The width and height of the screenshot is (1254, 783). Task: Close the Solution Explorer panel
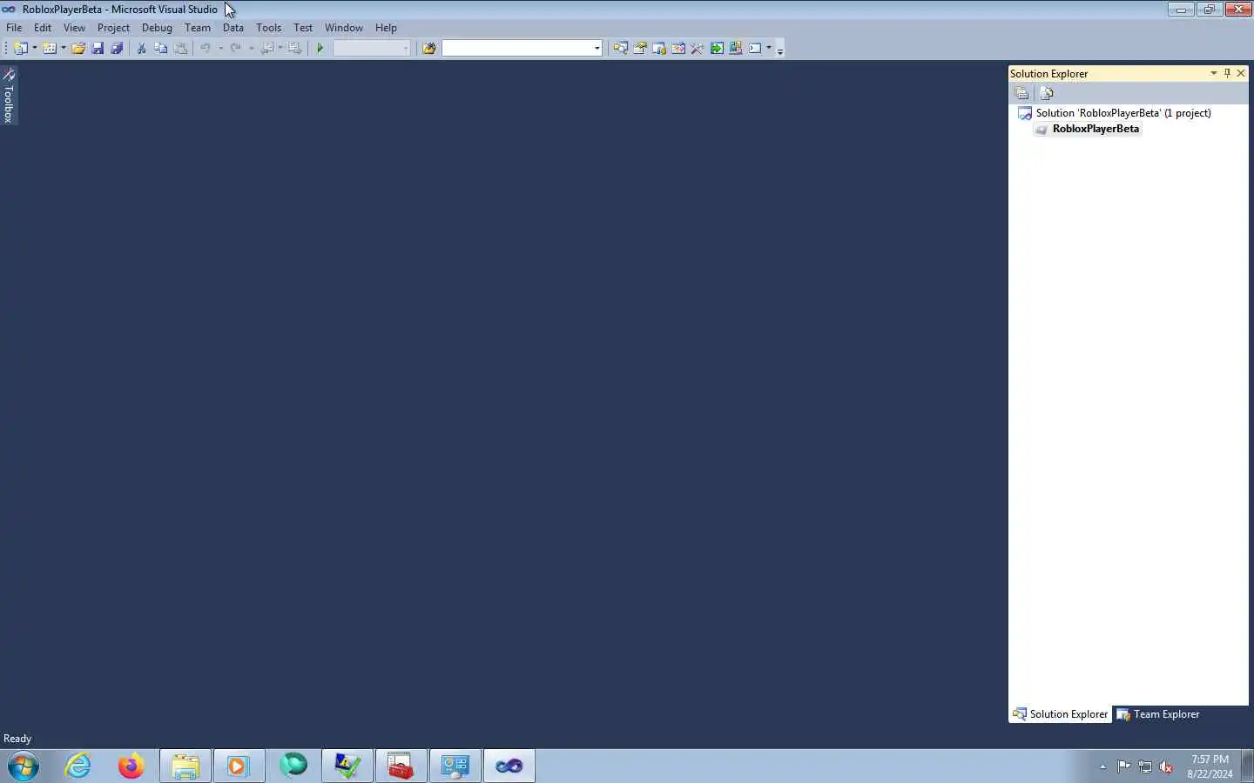tap(1241, 73)
